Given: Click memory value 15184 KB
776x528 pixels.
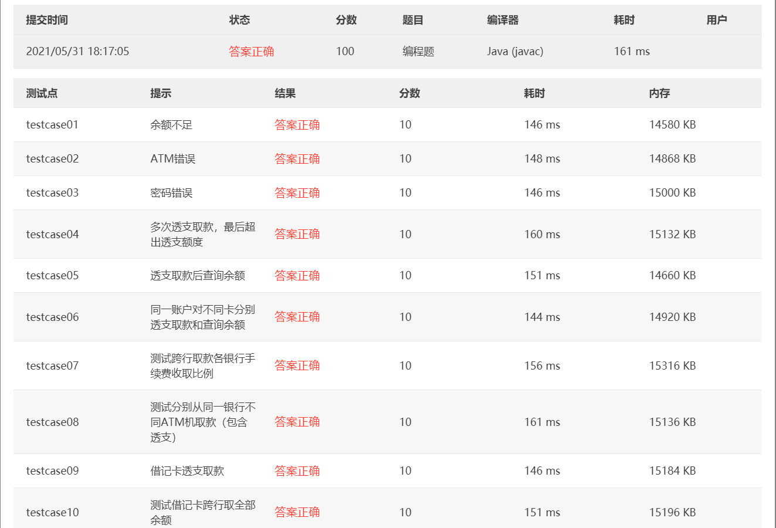Looking at the screenshot, I should click(672, 471).
